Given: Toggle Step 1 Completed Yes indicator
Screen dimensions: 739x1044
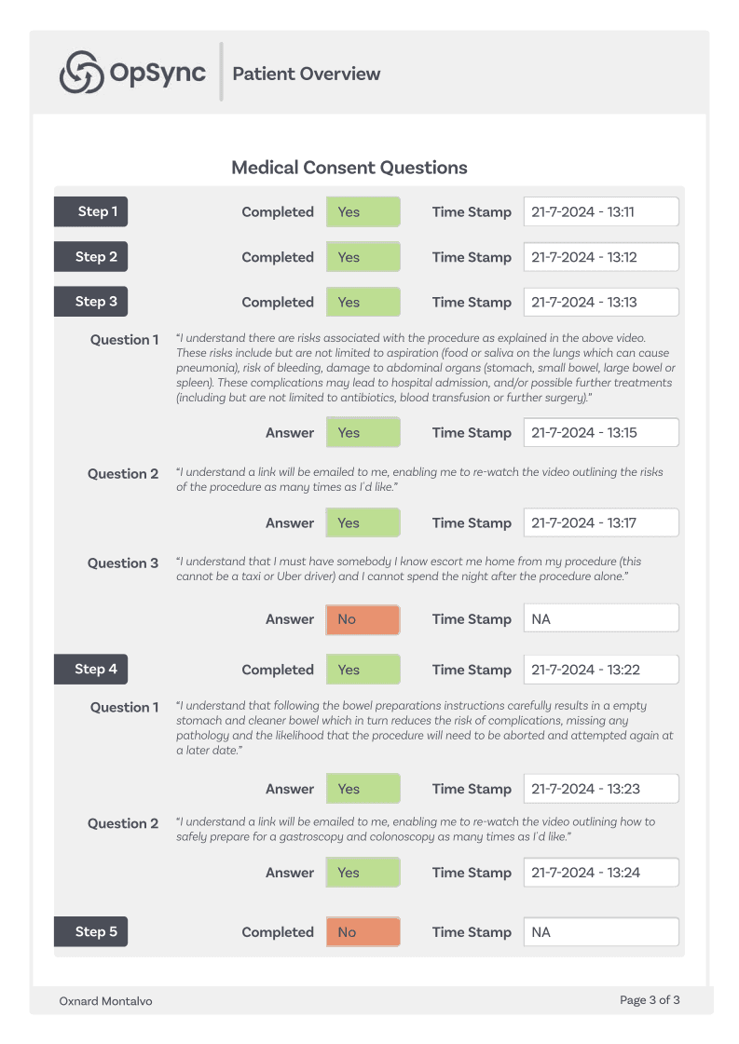Looking at the screenshot, I should [x=363, y=211].
